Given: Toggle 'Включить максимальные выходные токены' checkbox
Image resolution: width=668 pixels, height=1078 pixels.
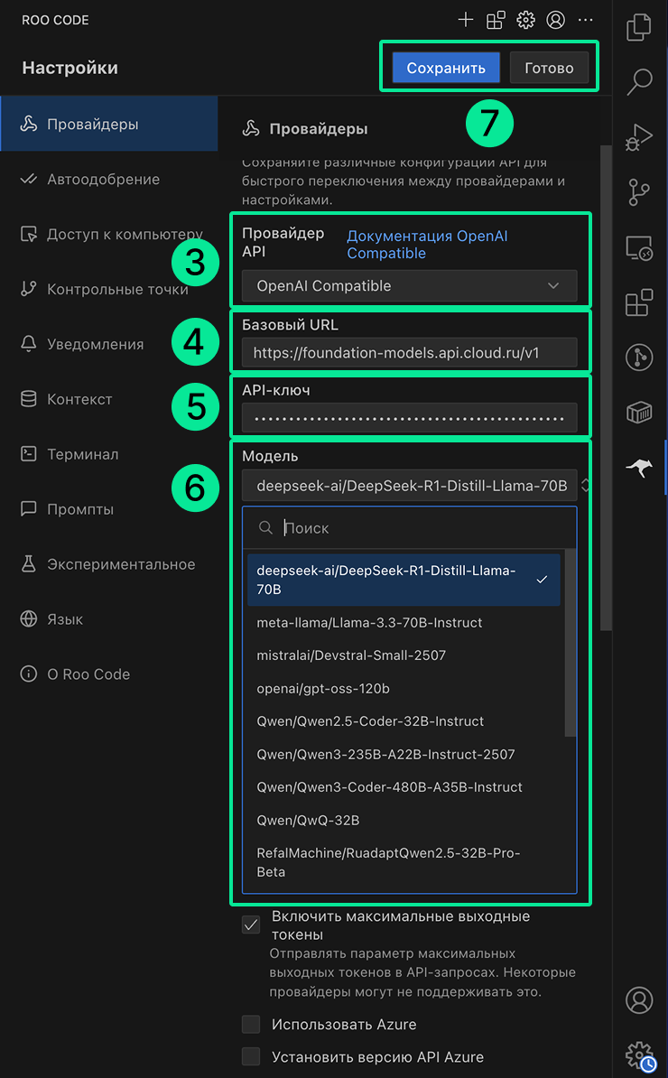Looking at the screenshot, I should pyautogui.click(x=251, y=925).
